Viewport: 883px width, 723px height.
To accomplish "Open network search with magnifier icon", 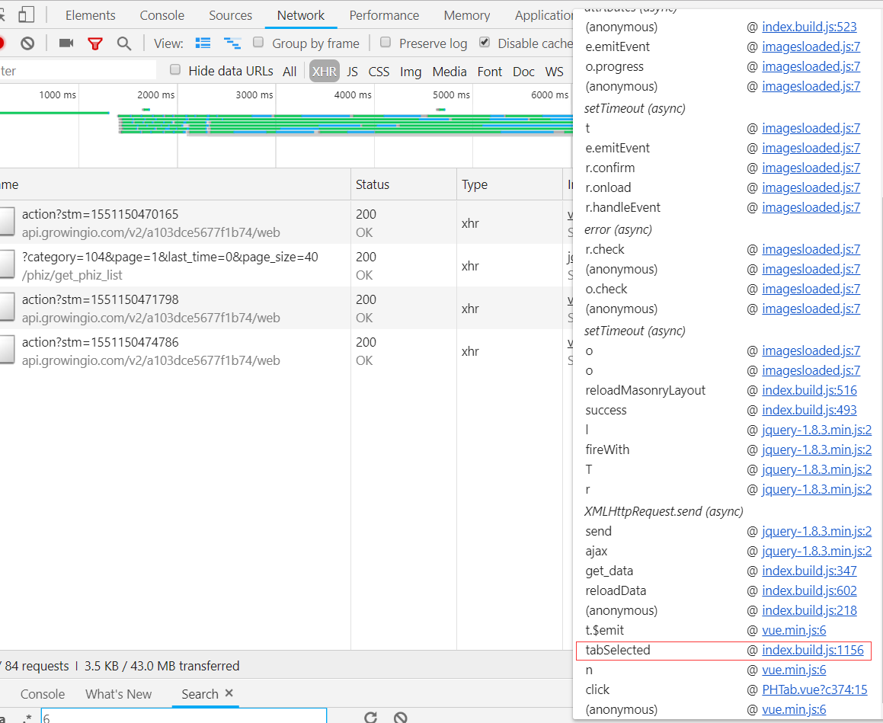I will tap(124, 43).
